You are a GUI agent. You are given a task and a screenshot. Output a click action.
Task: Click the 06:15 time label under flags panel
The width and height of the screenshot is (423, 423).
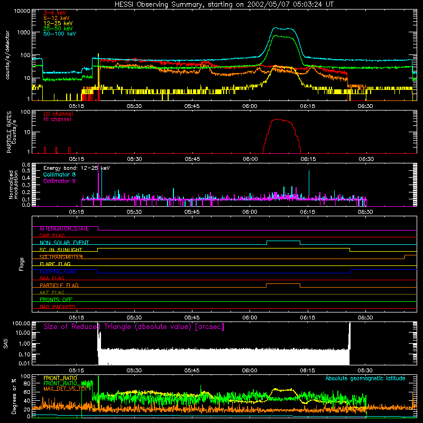[308, 318]
